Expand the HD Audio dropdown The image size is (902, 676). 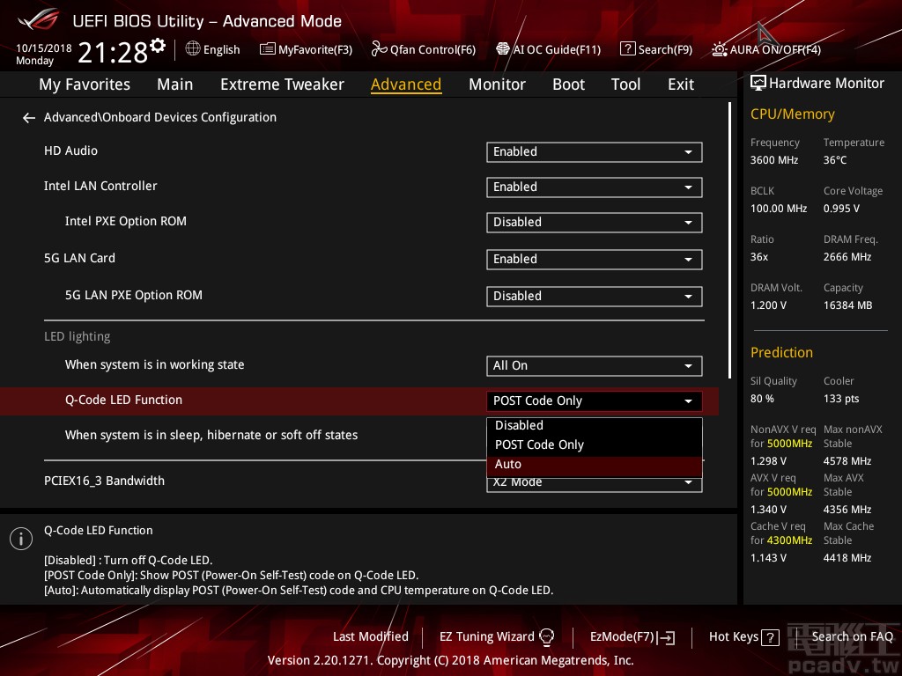[594, 151]
